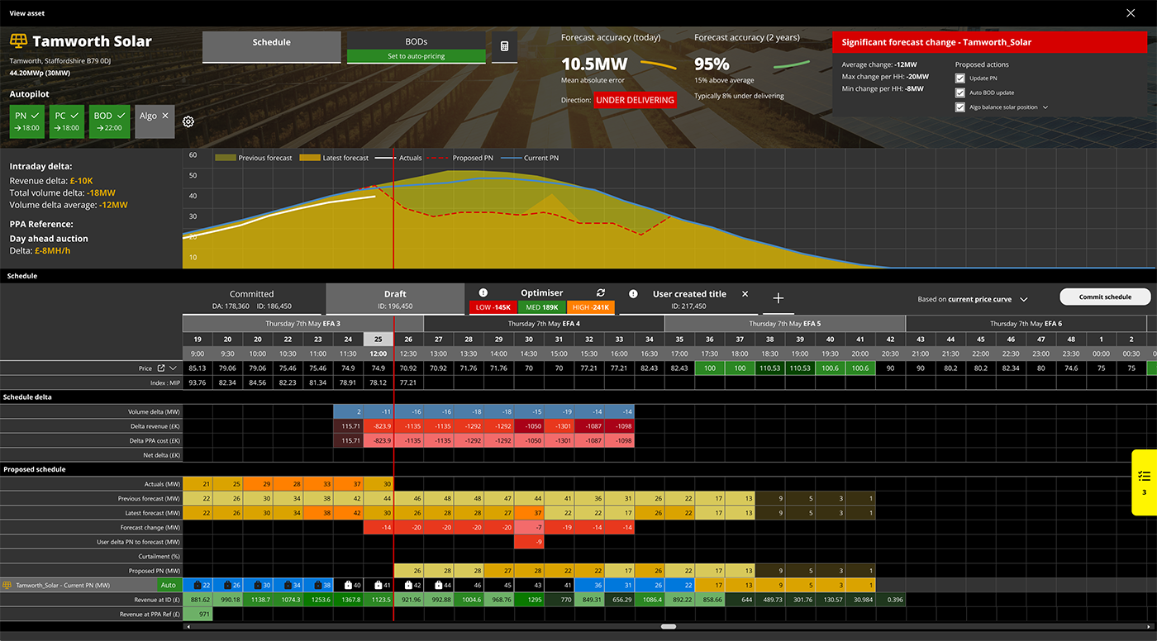Toggle the Algo autopilot button

tap(154, 121)
